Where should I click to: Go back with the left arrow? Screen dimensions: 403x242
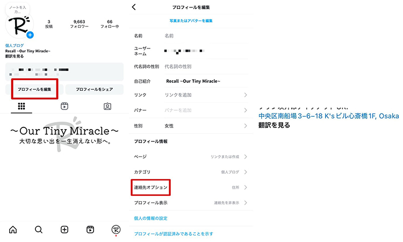(134, 7)
